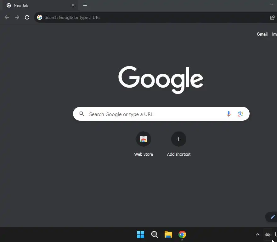Click the Web Store label
This screenshot has height=242, width=277.
[x=144, y=154]
